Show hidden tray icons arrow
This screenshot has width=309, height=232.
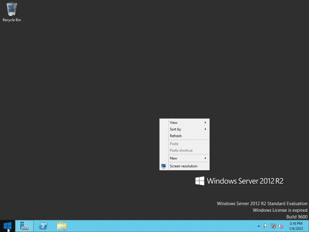click(x=259, y=226)
